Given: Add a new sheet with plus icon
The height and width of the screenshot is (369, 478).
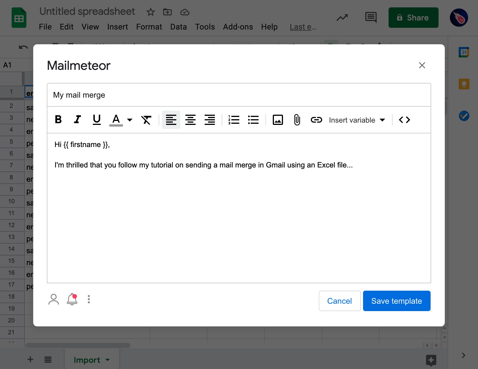Looking at the screenshot, I should tap(30, 359).
